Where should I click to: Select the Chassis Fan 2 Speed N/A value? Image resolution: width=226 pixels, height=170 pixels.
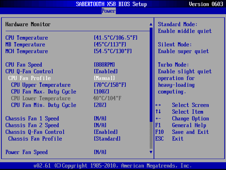(x=100, y=125)
